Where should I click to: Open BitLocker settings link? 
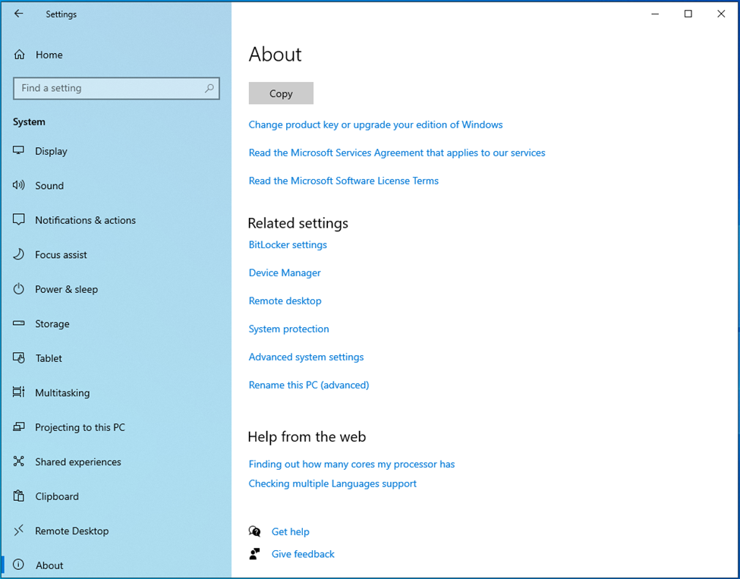288,244
